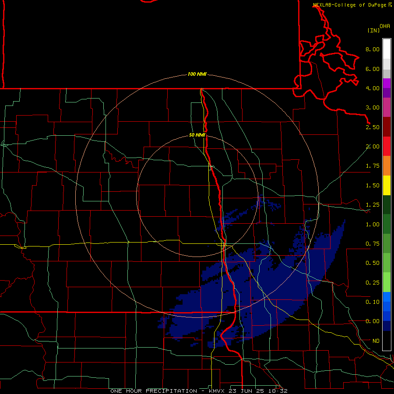This screenshot has width=394, height=394.
Task: Click the 8.00 legend value
Action: [373, 49]
